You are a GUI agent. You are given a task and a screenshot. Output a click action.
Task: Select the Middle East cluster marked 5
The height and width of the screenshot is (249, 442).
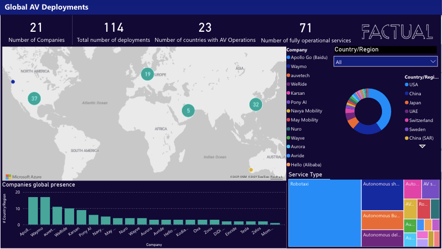pos(188,111)
